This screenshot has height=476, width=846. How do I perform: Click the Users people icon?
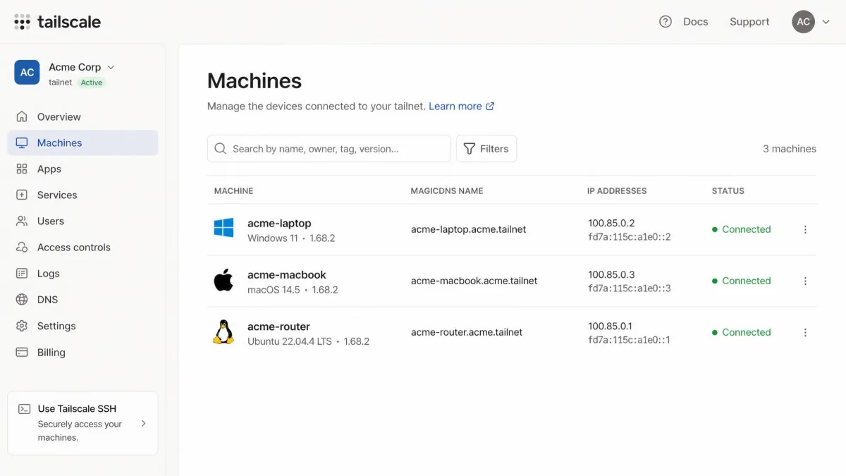pos(22,221)
